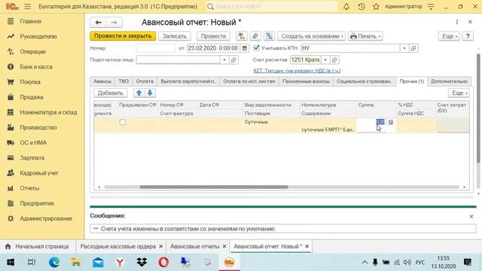
Task: Open the Windows Start menu
Action: pos(11,262)
